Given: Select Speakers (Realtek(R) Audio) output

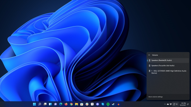Looking at the screenshot, I should [168, 60].
